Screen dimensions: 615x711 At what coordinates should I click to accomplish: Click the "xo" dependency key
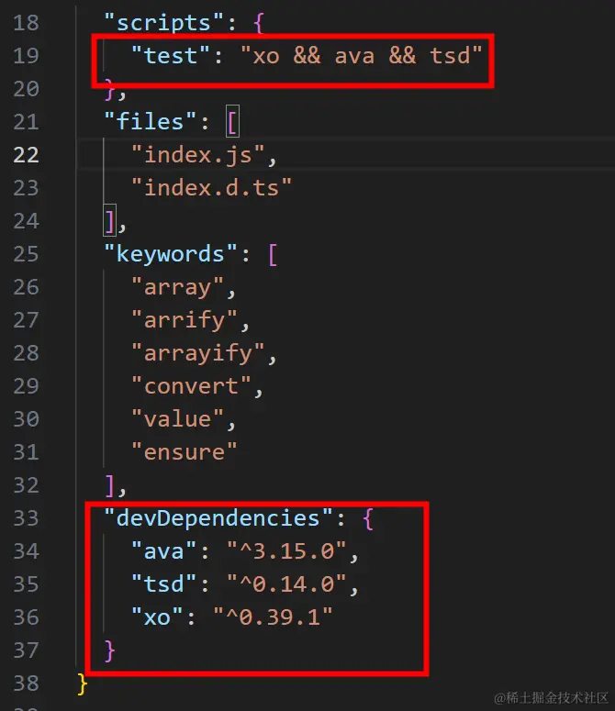click(x=157, y=617)
